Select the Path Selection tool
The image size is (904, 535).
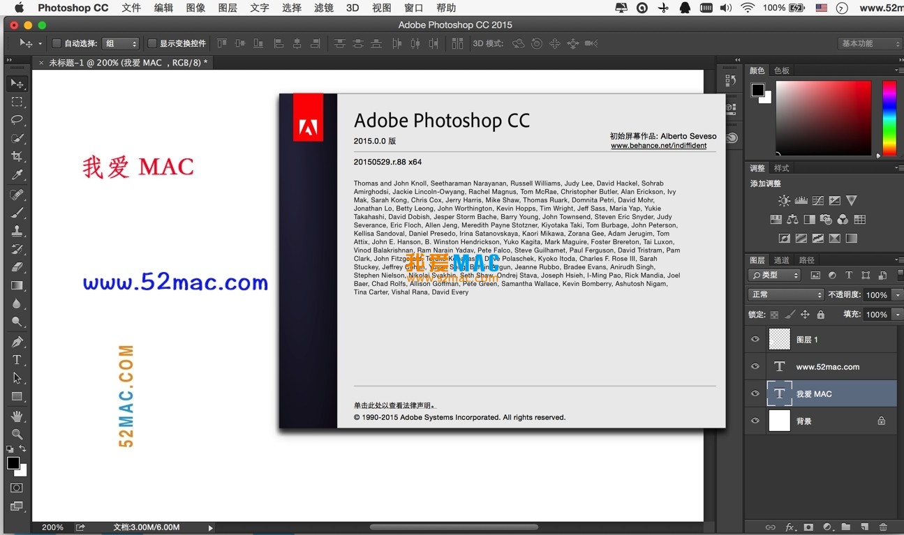click(x=17, y=378)
